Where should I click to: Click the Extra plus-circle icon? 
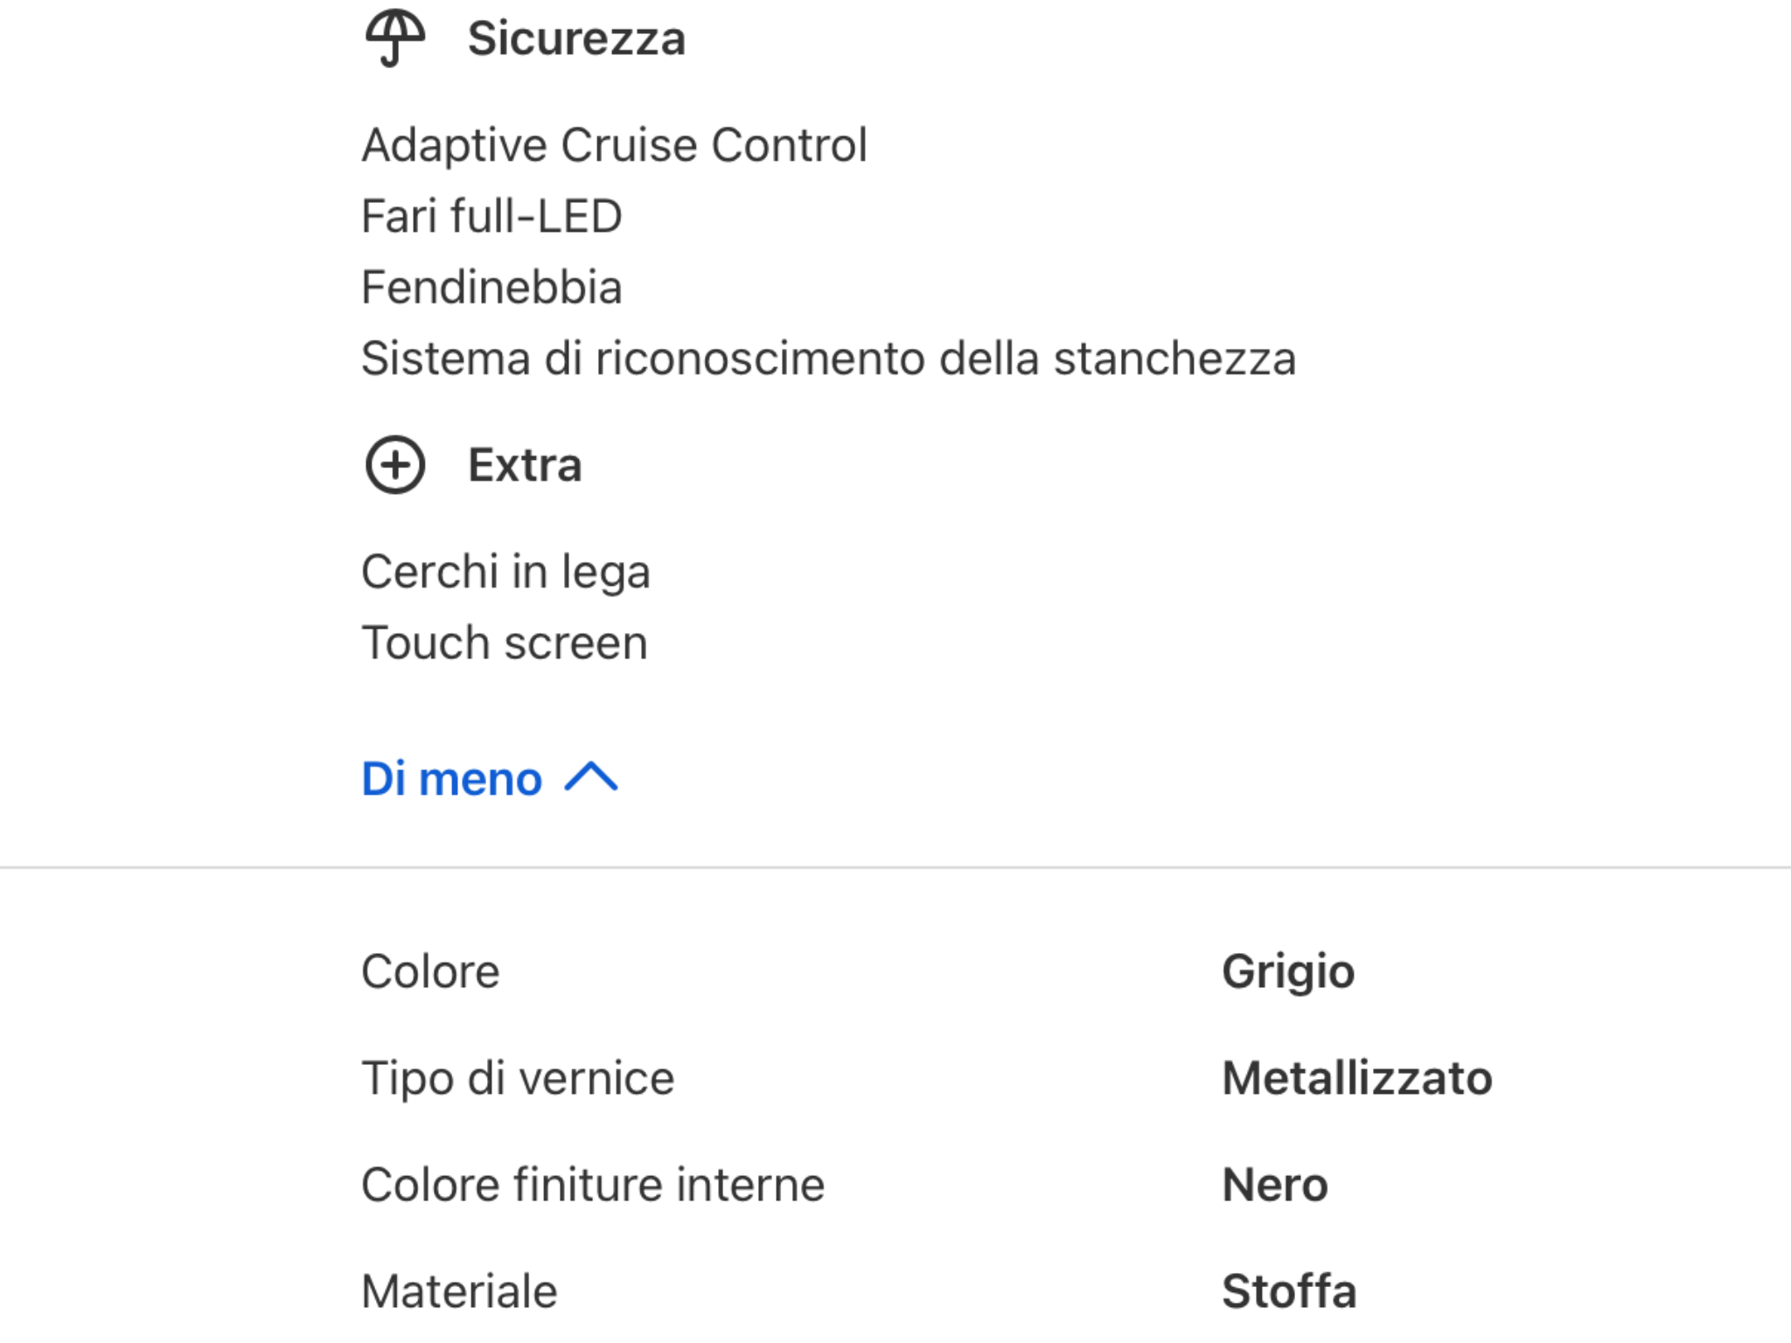(x=395, y=464)
